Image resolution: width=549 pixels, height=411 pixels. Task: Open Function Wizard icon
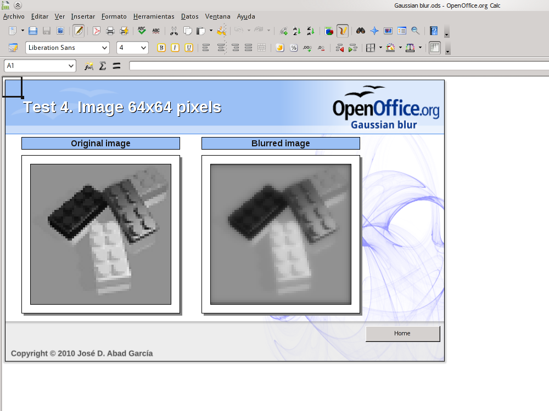pyautogui.click(x=89, y=66)
